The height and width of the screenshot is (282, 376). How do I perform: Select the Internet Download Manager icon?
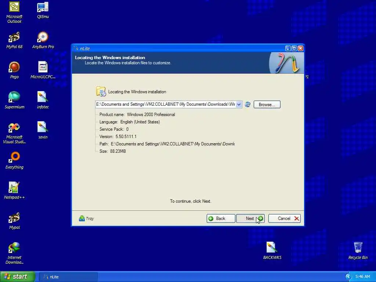(14, 253)
